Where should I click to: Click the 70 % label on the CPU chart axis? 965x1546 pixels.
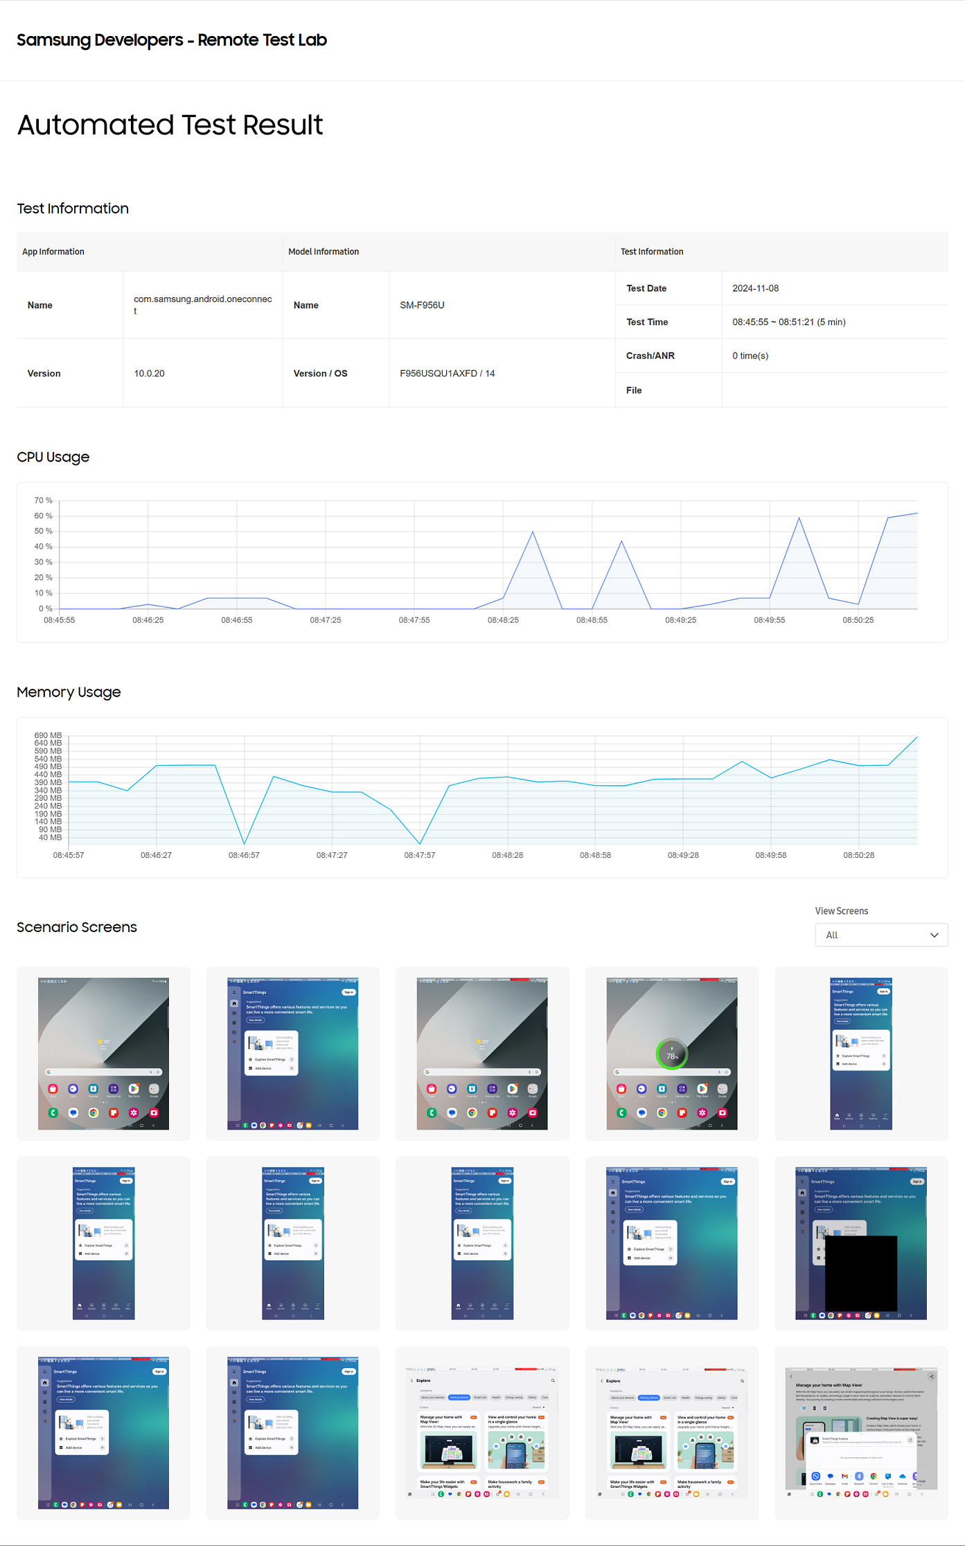click(44, 500)
